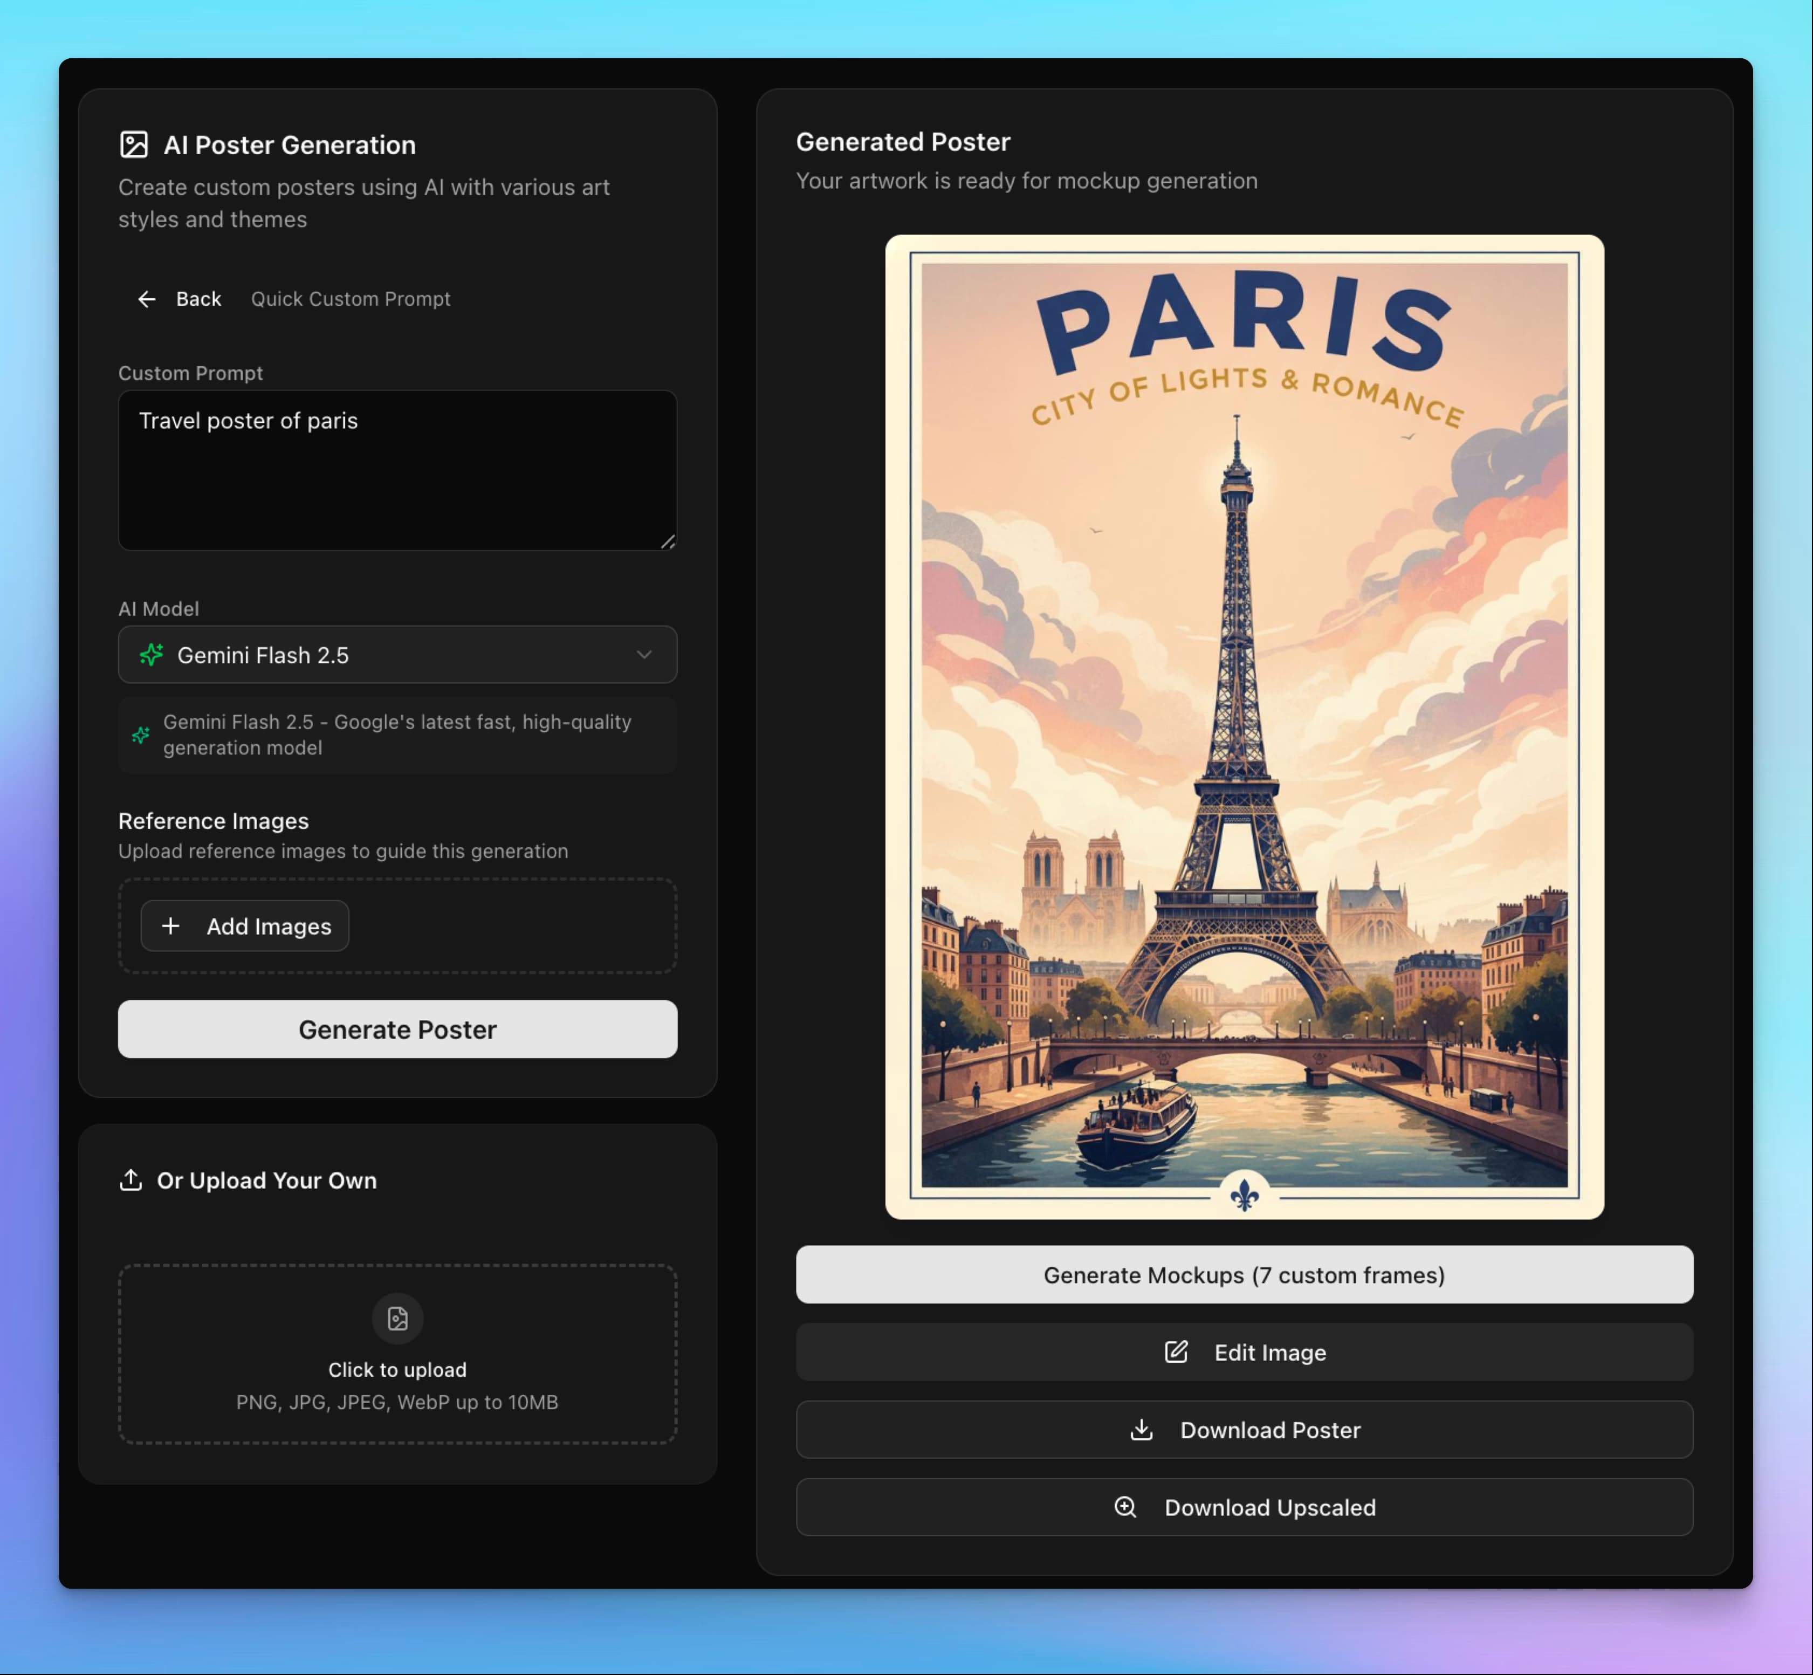Click the download icon on Download Poster
The image size is (1813, 1675).
click(x=1141, y=1430)
